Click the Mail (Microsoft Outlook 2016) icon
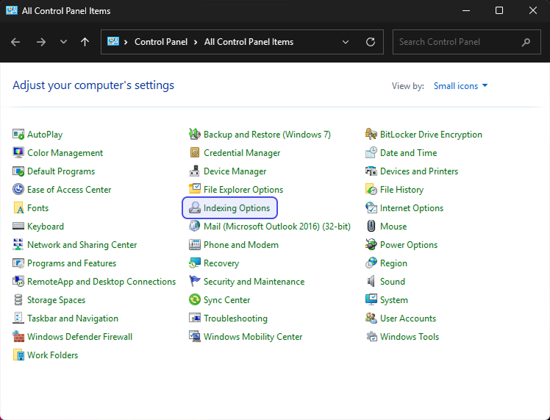This screenshot has width=550, height=420. point(195,227)
